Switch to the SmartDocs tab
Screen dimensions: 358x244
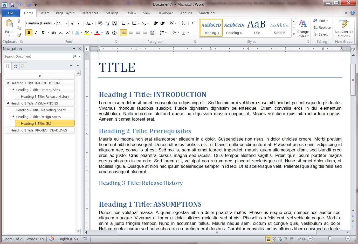pos(207,13)
